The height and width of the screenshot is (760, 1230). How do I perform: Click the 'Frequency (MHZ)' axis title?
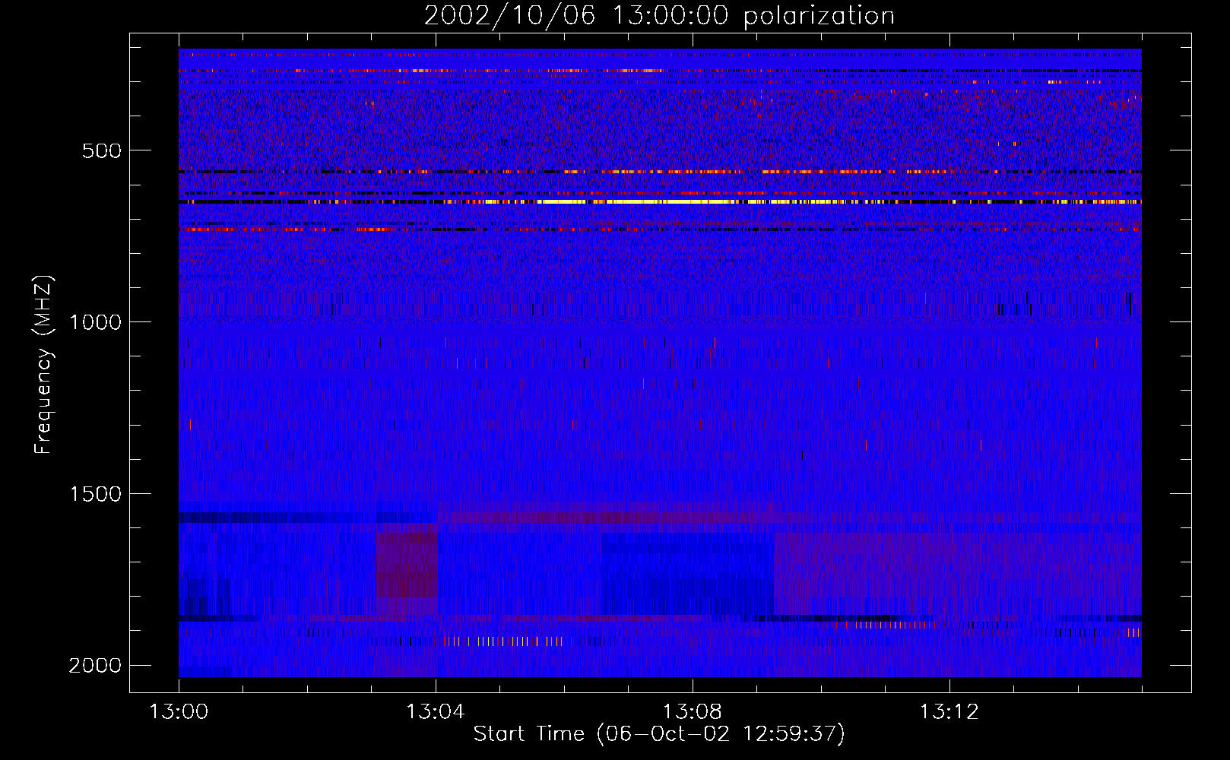(x=44, y=365)
